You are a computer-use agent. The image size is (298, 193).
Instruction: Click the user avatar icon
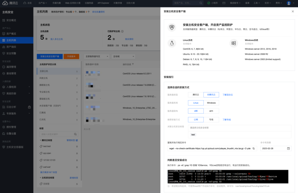(289, 3)
